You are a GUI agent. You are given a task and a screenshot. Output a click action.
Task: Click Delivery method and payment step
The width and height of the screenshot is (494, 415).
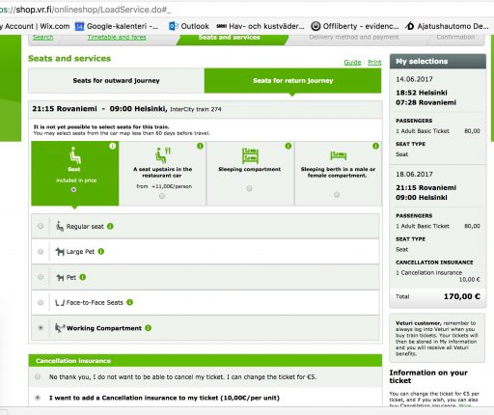click(x=354, y=38)
